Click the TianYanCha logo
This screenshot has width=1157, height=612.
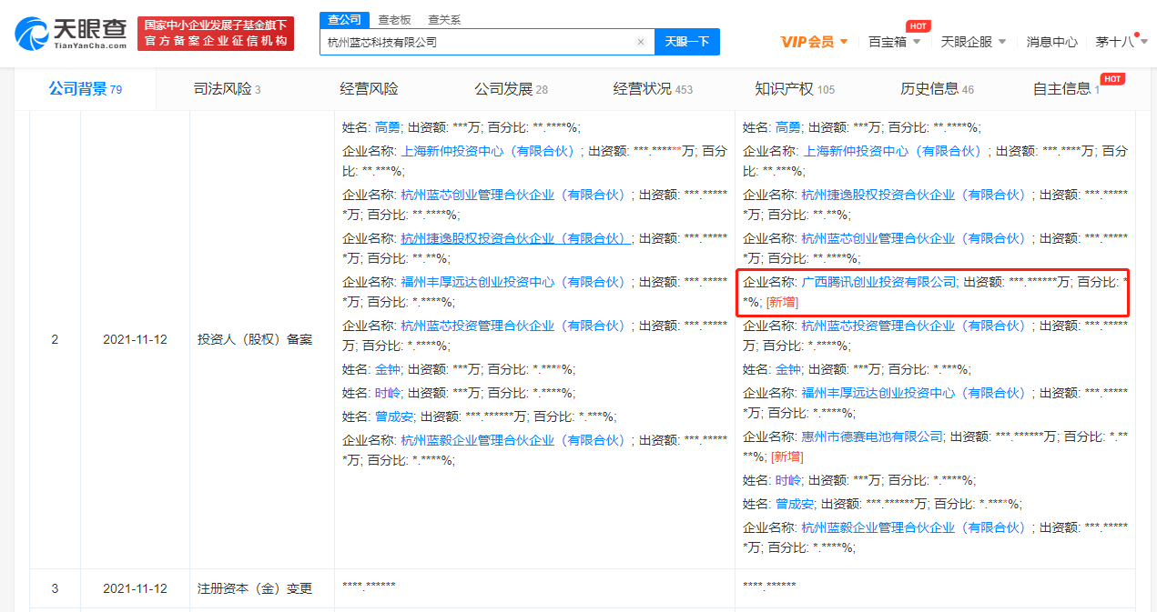point(71,33)
